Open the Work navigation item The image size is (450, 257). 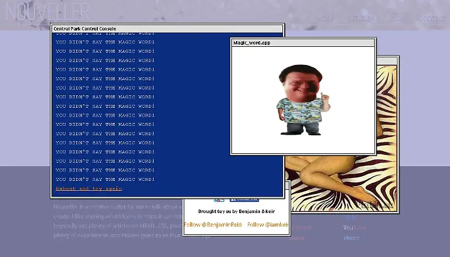pos(325,18)
